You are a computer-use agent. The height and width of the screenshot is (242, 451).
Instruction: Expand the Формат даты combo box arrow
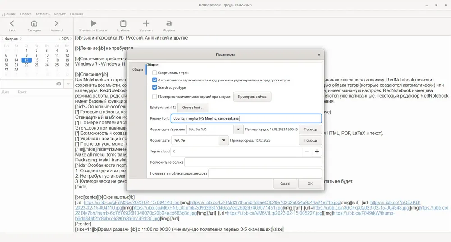coord(224,140)
